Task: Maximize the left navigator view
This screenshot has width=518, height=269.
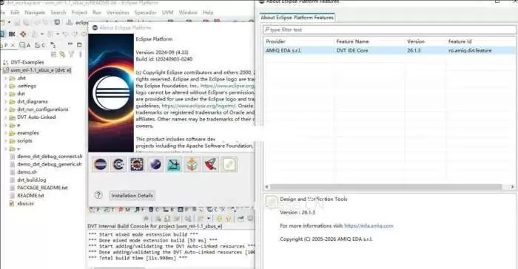Action: [x=79, y=44]
